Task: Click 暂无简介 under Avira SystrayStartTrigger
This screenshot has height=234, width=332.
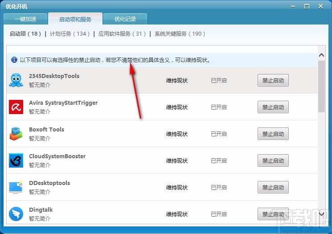Action: coord(40,111)
